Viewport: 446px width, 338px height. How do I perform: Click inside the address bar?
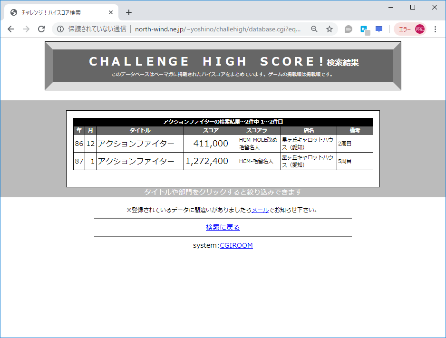coord(214,29)
